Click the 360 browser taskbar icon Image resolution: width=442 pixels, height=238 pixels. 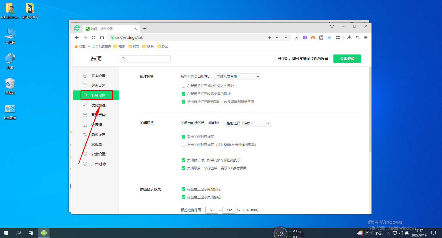(44, 233)
